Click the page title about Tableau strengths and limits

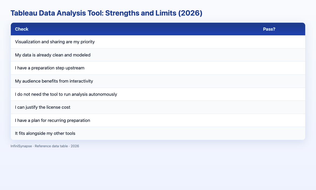pyautogui.click(x=106, y=13)
